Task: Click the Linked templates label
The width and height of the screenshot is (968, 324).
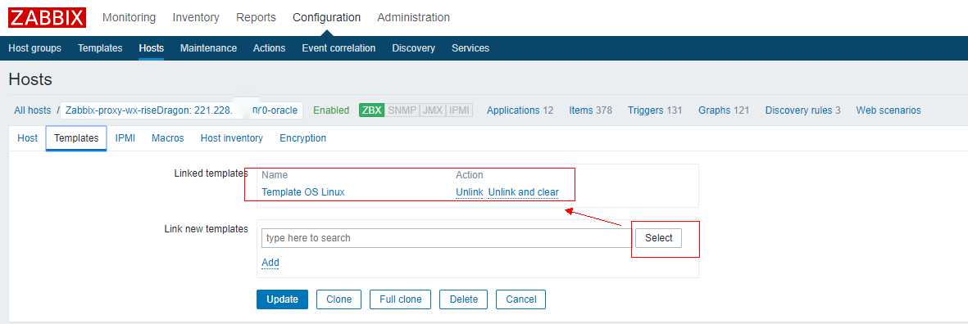Action: click(x=211, y=173)
